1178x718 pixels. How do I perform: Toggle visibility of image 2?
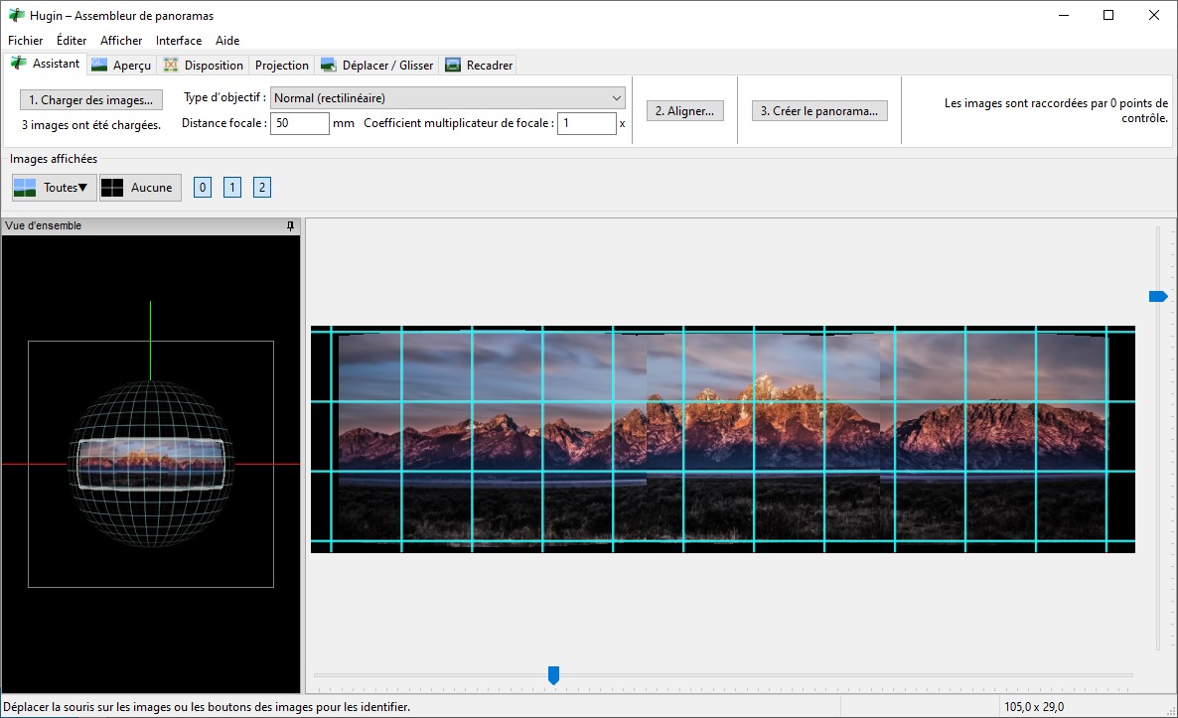point(262,188)
